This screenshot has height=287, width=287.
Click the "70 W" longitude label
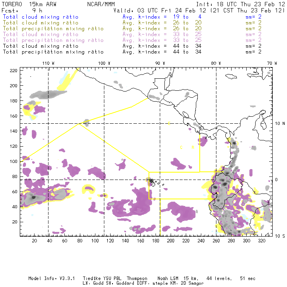(x=272, y=63)
